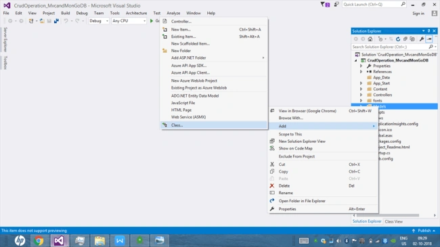
Task: Click the Undo icon in toolbar
Action: coord(66,21)
